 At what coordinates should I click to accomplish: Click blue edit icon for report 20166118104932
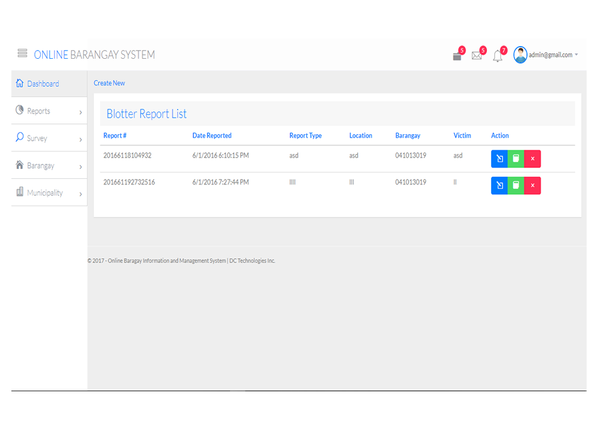tap(499, 159)
